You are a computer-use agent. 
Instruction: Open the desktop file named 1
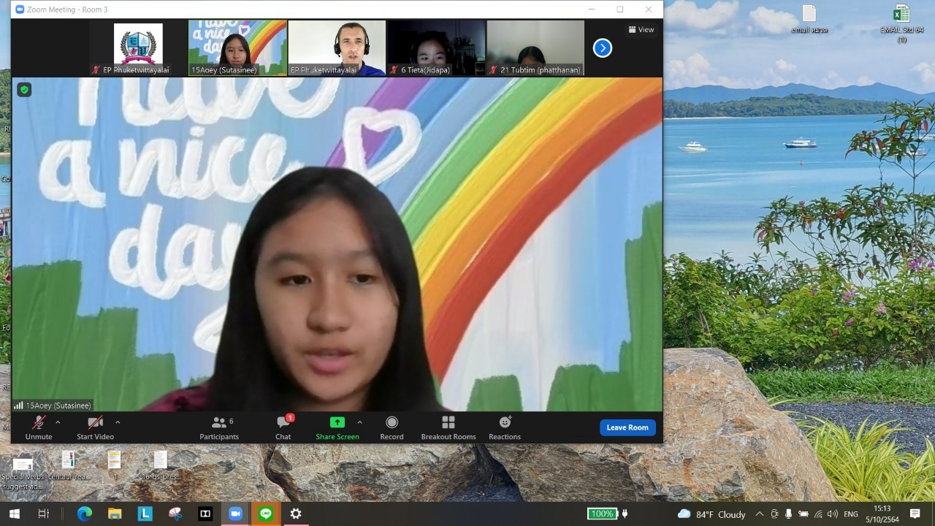pos(114,466)
